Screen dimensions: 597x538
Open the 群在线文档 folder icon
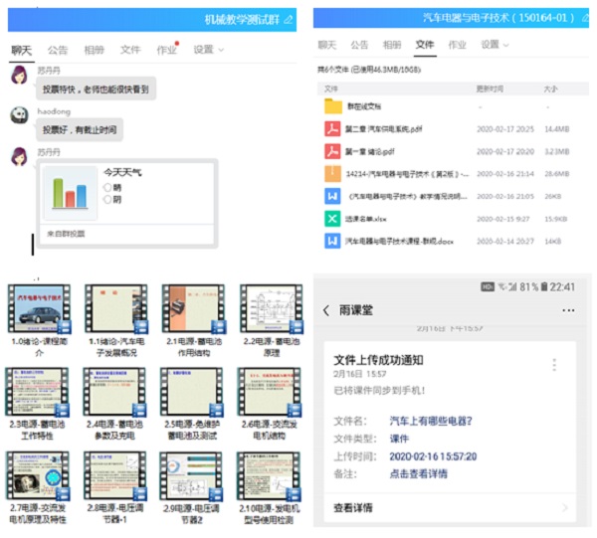click(x=332, y=106)
